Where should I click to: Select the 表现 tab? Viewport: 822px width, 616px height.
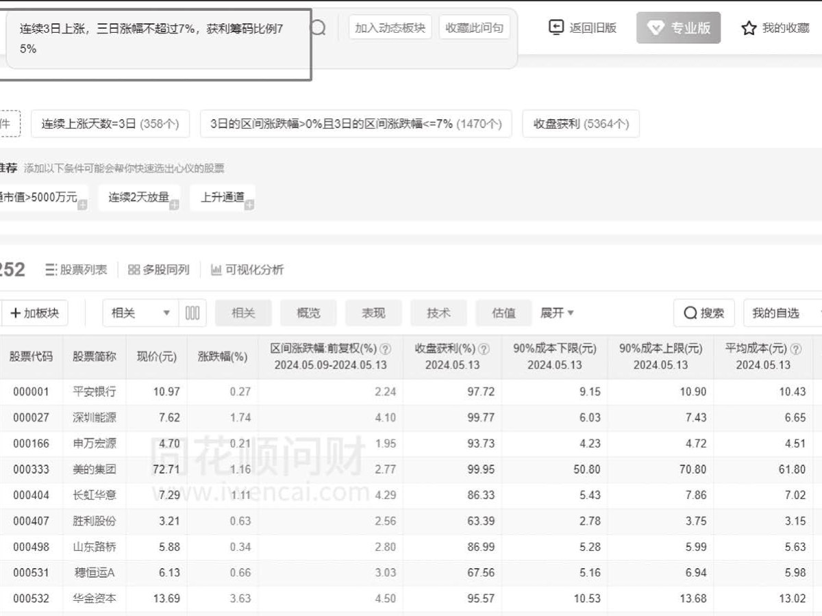(373, 313)
